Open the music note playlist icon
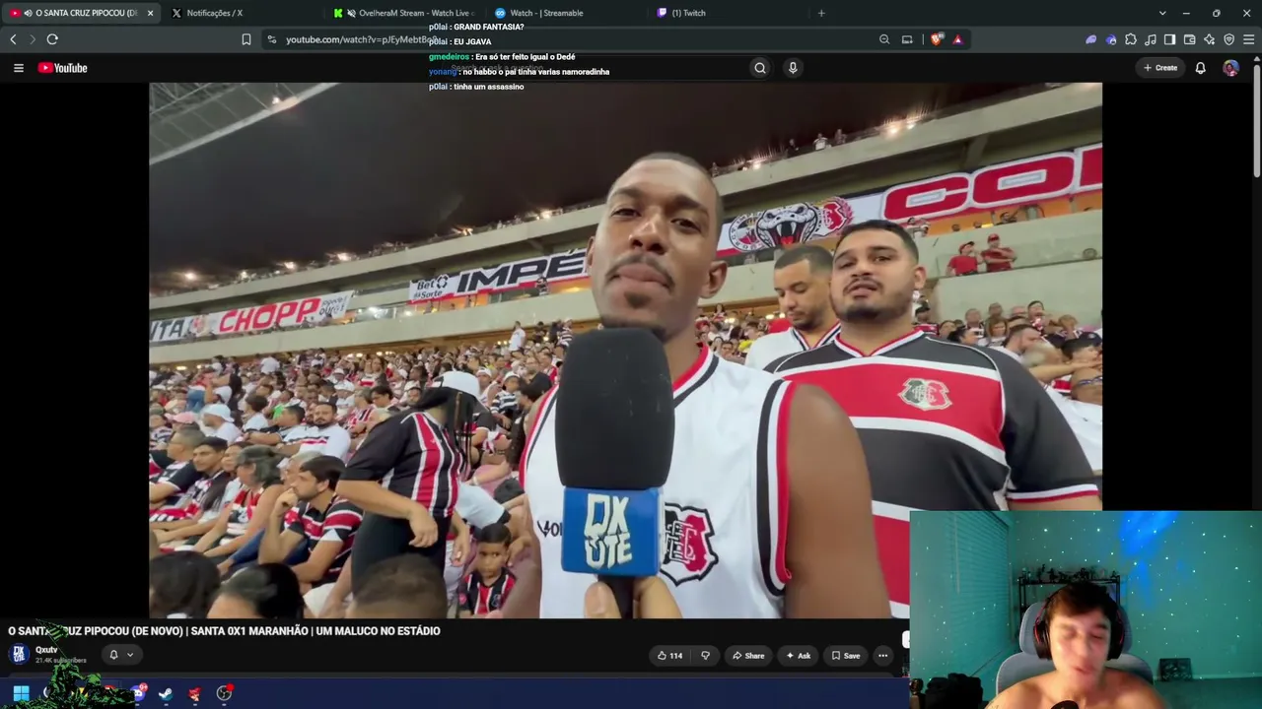 (x=1151, y=39)
